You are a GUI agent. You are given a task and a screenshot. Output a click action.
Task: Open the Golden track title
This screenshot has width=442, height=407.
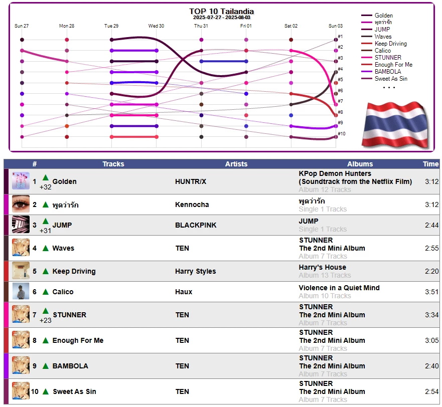(x=65, y=181)
